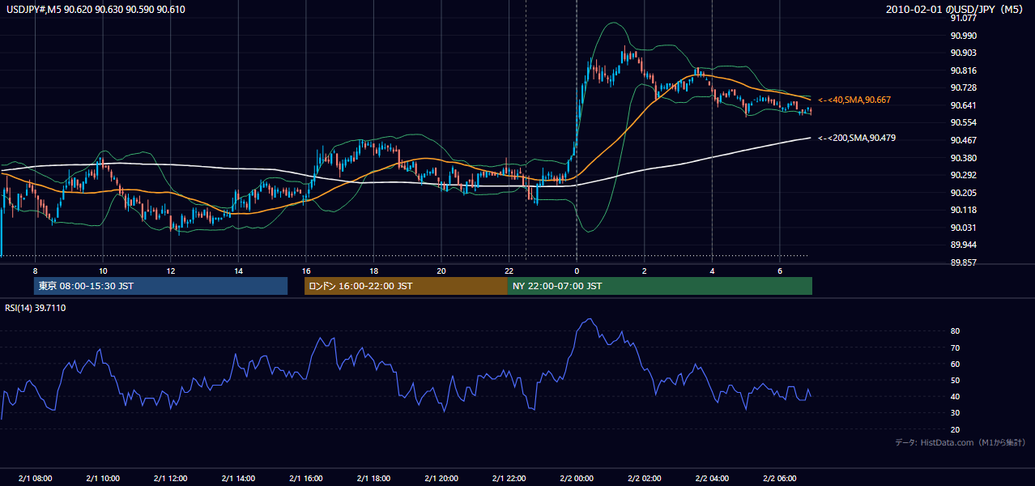Click the 200 SMA 90.479 label
This screenshot has width=1035, height=486.
click(857, 138)
